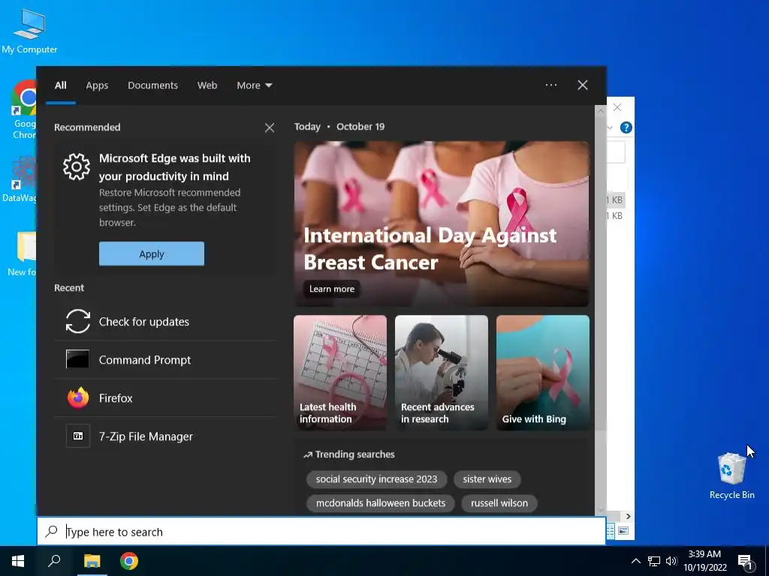Open File Explorer from the taskbar

tap(92, 561)
